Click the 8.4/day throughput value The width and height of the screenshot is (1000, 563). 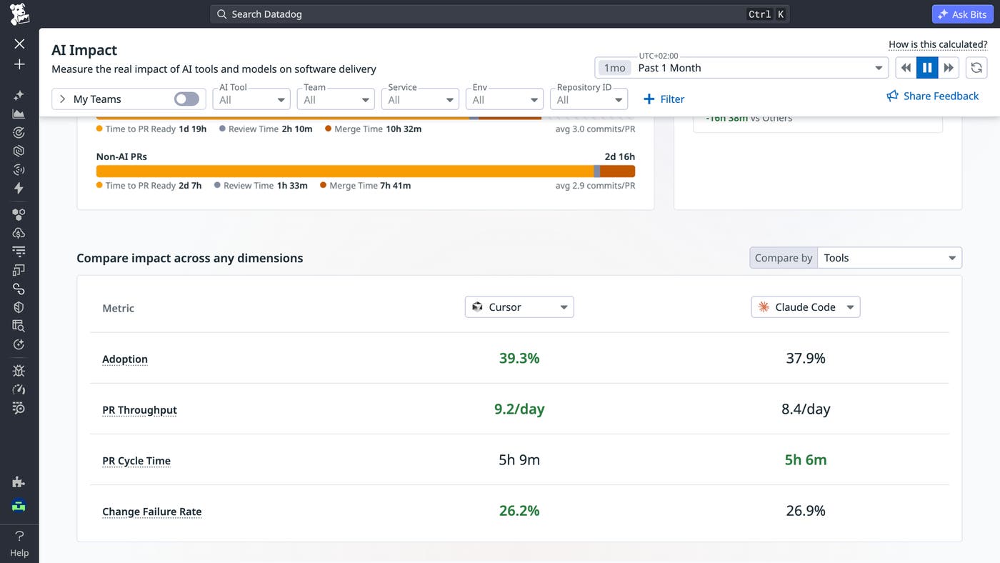[x=806, y=409]
